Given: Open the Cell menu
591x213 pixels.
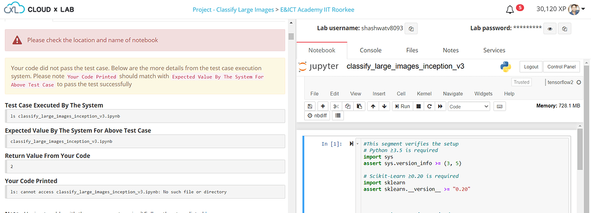Looking at the screenshot, I should [401, 93].
